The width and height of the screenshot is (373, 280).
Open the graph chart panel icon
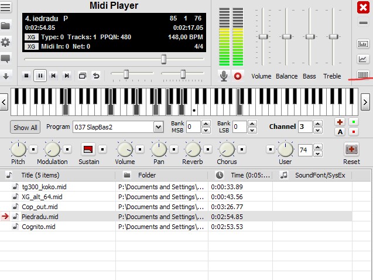[x=363, y=59]
